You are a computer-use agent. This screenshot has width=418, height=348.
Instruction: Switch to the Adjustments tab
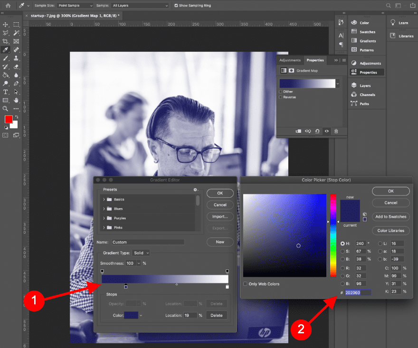[x=290, y=60]
